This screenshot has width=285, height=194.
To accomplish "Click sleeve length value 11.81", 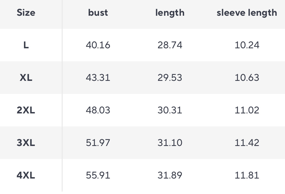I will point(247,175).
